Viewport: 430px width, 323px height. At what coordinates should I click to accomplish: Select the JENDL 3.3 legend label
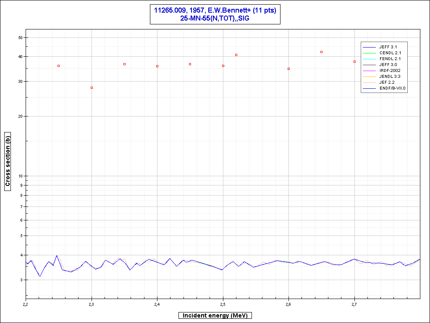(391, 77)
